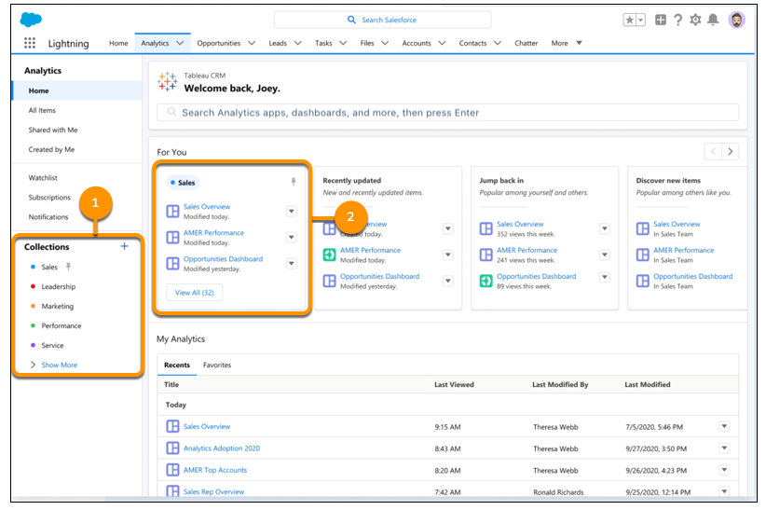Image resolution: width=766 pixels, height=510 pixels.
Task: Click the Tableau CRM logo icon
Action: point(167,82)
